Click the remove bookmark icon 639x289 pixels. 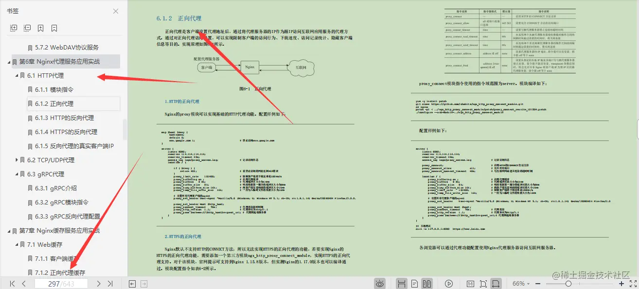click(54, 28)
